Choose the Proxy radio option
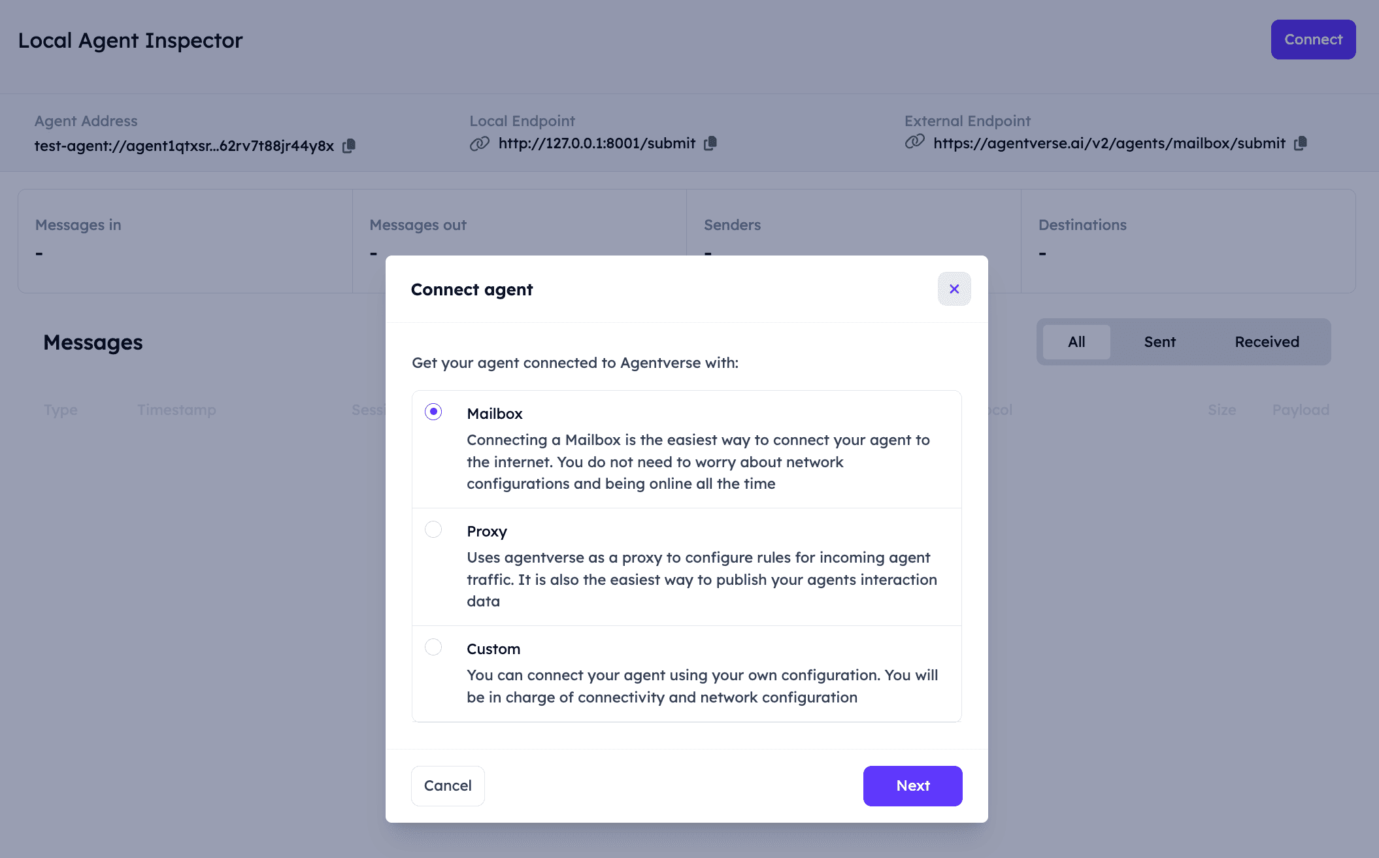The height and width of the screenshot is (858, 1379). click(433, 529)
